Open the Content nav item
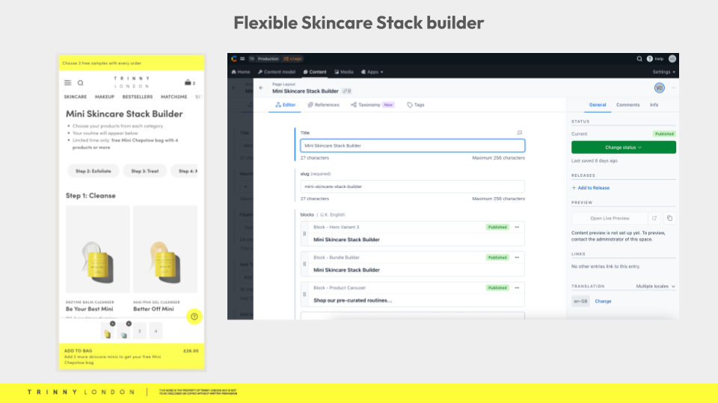This screenshot has height=403, width=718. [315, 72]
